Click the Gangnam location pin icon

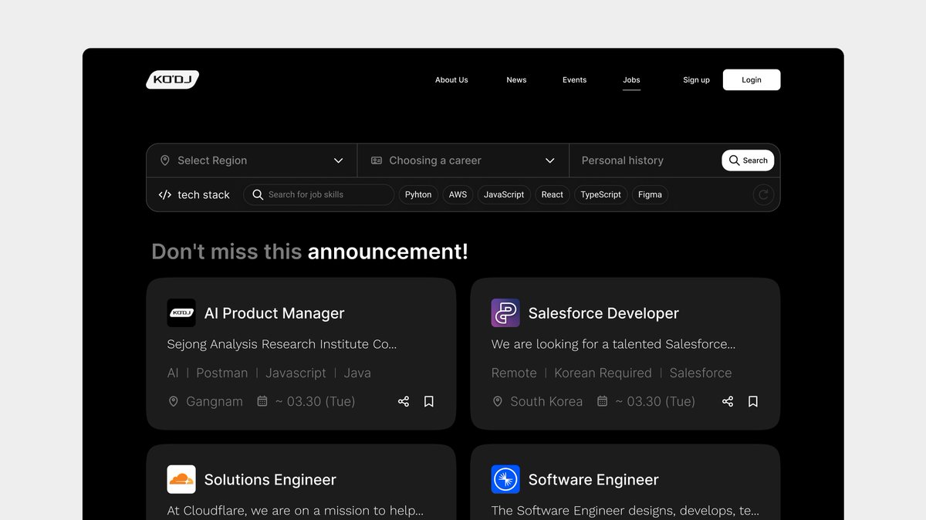click(174, 401)
